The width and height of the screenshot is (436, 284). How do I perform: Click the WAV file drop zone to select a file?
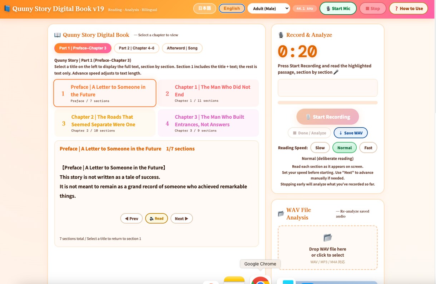[328, 248]
